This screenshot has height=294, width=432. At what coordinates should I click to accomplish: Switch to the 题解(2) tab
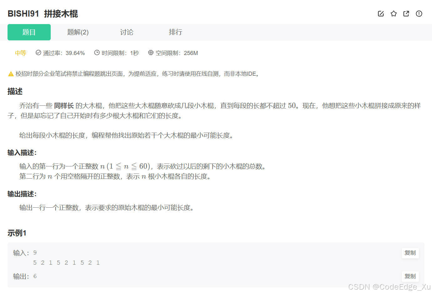pyautogui.click(x=78, y=32)
